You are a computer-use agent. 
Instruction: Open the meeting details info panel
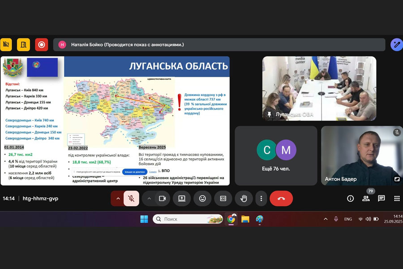click(351, 199)
